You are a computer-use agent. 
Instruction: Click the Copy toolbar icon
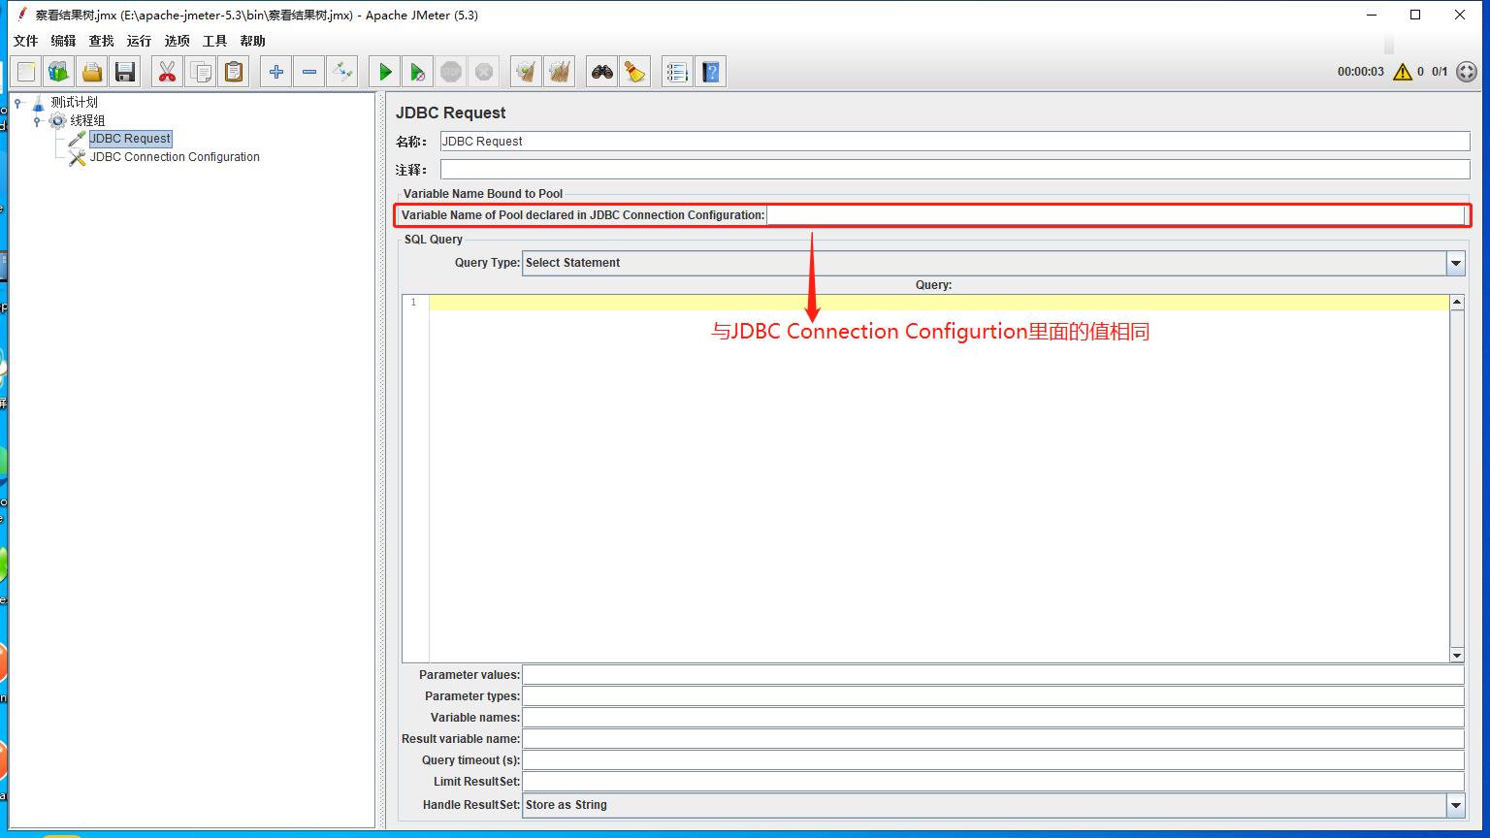(x=201, y=72)
